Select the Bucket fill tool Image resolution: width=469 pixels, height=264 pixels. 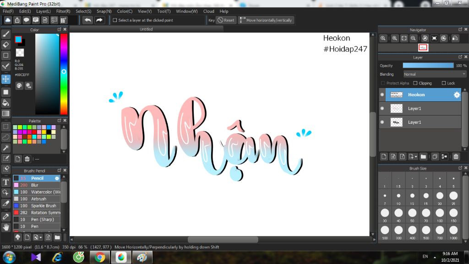(5, 103)
